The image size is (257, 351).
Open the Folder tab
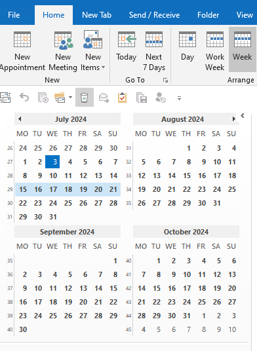[208, 15]
